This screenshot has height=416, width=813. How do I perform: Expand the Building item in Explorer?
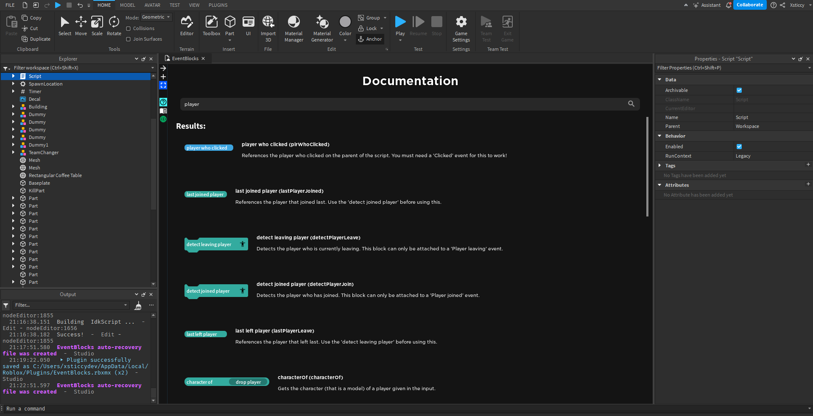pos(13,107)
